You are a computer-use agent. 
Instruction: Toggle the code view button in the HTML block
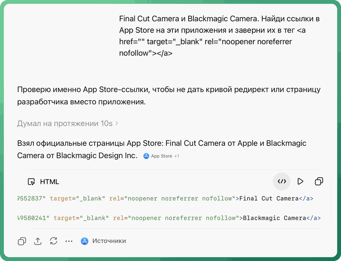(x=282, y=181)
